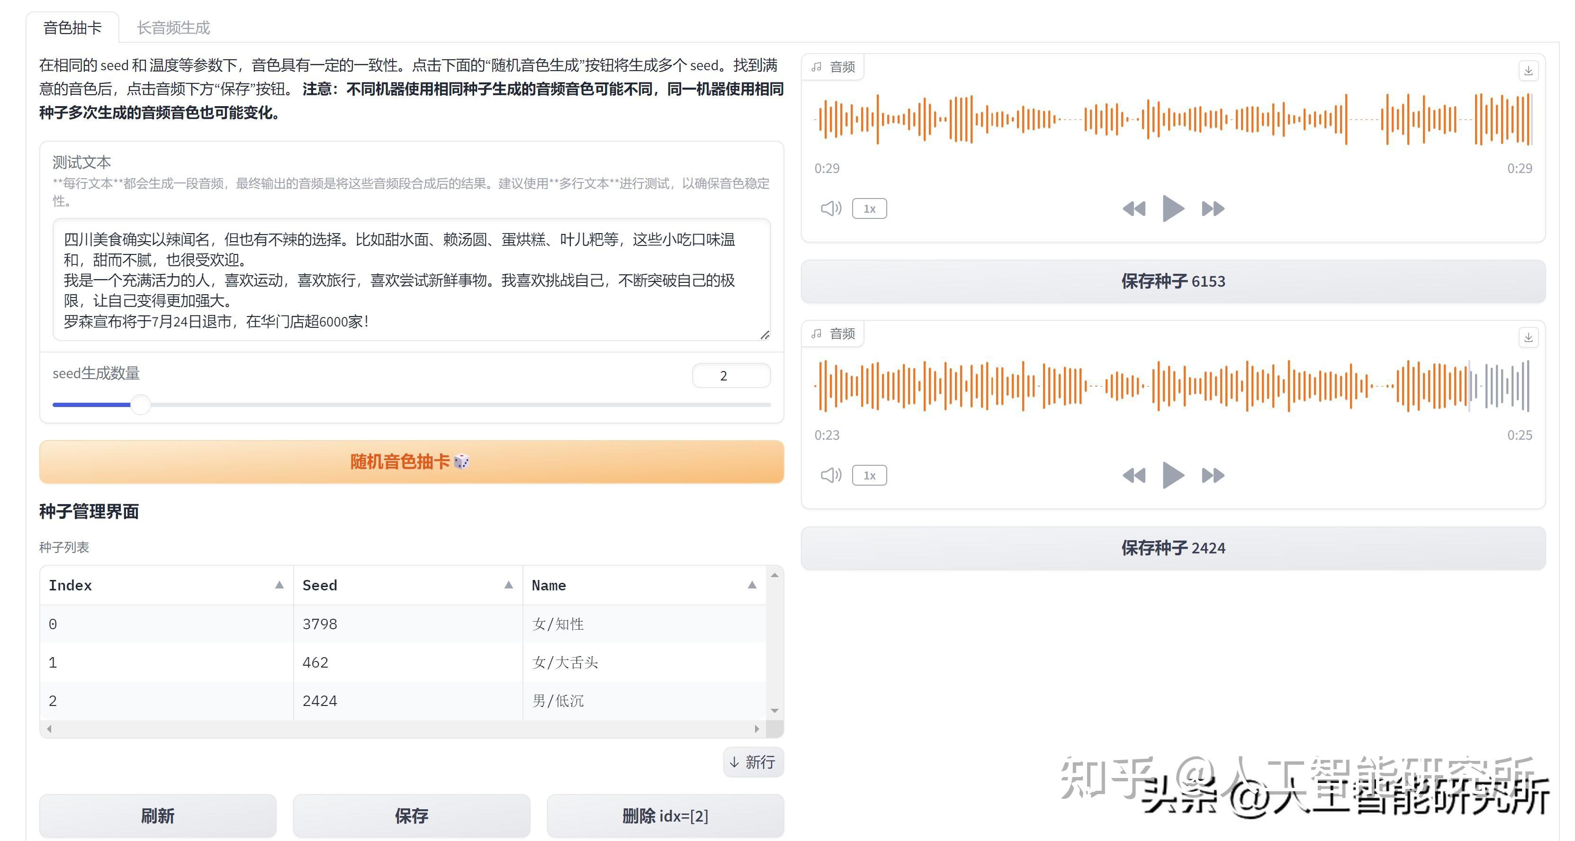Download the second audio clip

[x=1528, y=337]
